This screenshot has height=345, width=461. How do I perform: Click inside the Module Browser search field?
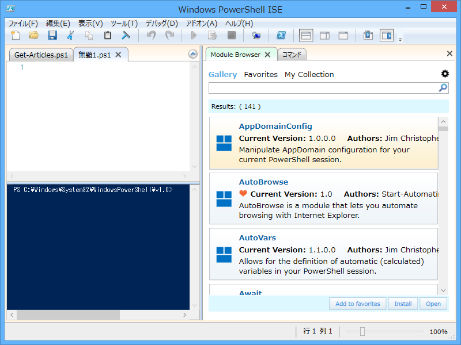[x=323, y=87]
